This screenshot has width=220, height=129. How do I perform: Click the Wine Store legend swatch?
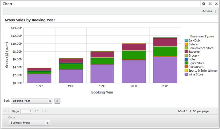[186, 74]
